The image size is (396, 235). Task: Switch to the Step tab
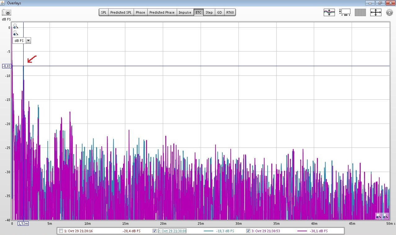209,12
